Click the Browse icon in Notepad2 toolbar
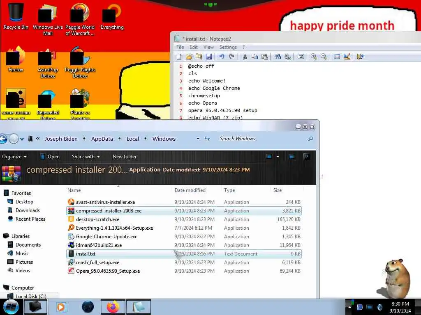Image resolution: width=421 pixels, height=315 pixels. pos(199,57)
